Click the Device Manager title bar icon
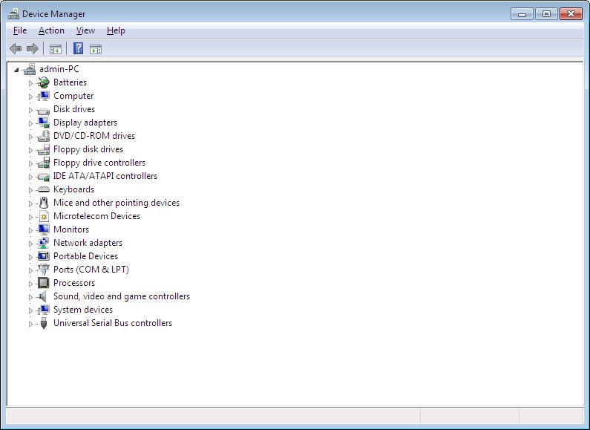 (13, 14)
